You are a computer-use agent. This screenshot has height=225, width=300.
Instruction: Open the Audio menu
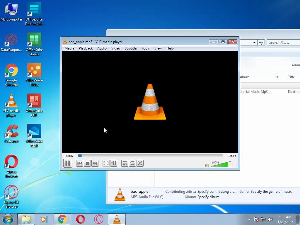coord(102,48)
